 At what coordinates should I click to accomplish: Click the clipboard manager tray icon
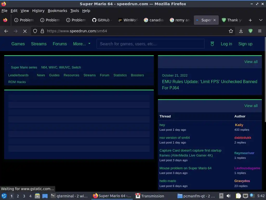(x=238, y=196)
